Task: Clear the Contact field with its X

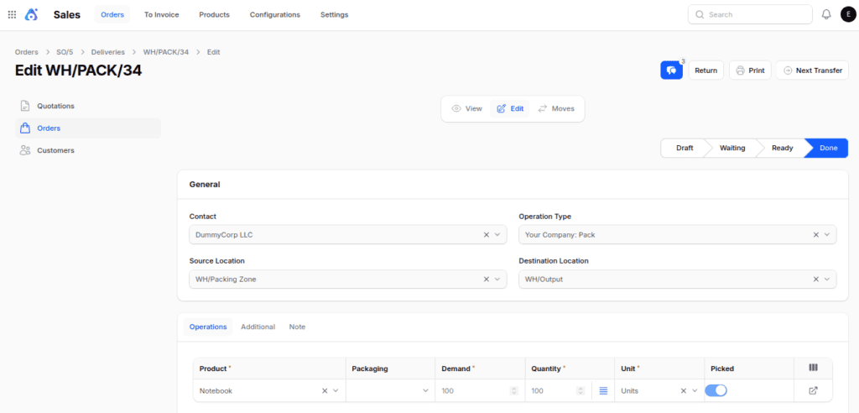Action: [486, 235]
